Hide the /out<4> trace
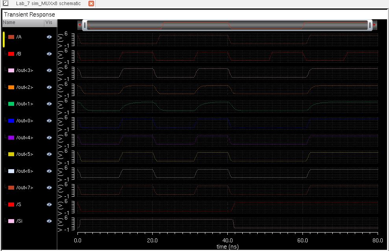Screen dimensions: 389x251 click(x=49, y=138)
